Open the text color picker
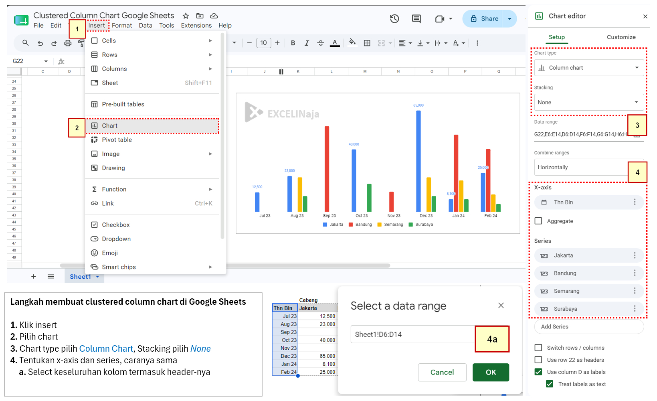This screenshot has height=401, width=657. [x=335, y=43]
